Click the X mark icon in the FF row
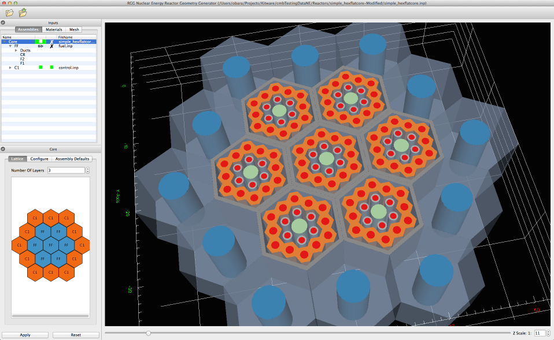Image resolution: width=554 pixels, height=340 pixels. coord(51,46)
